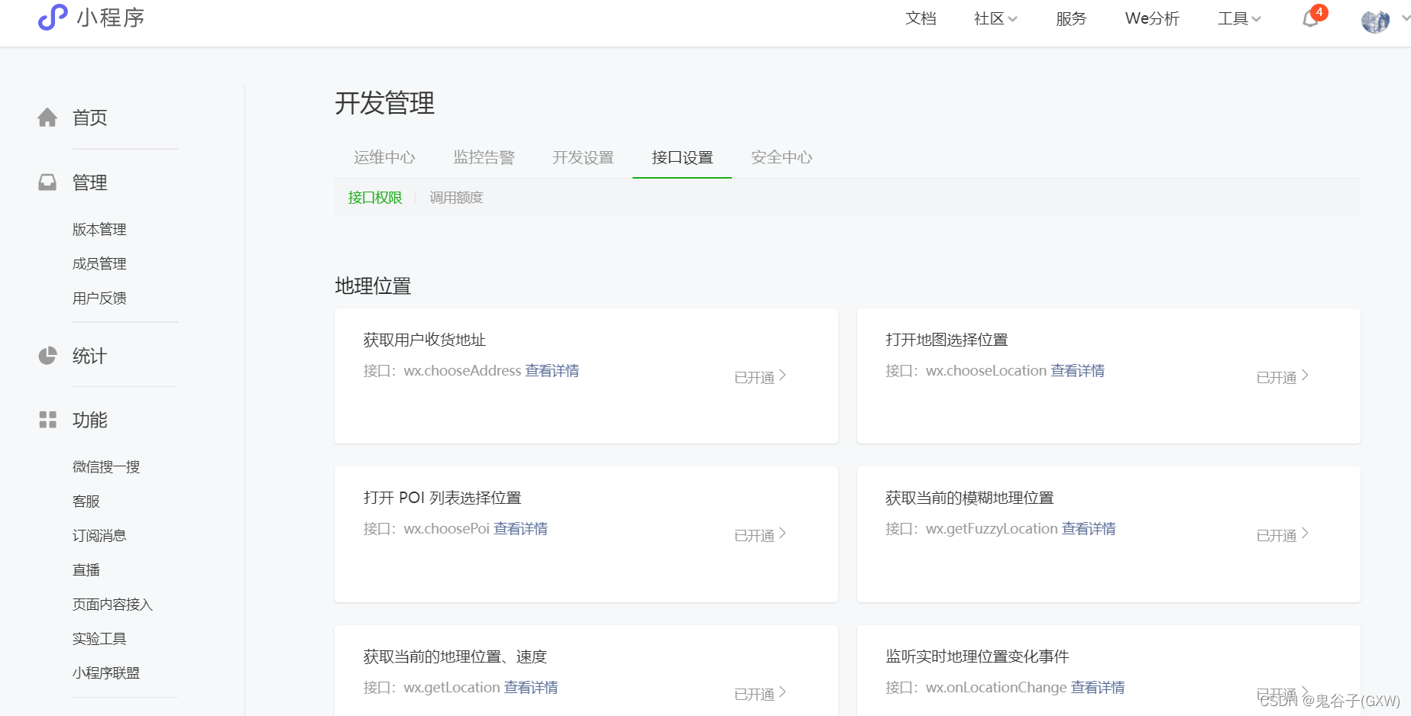Click the 统计 pie chart icon
This screenshot has width=1411, height=716.
pos(47,355)
